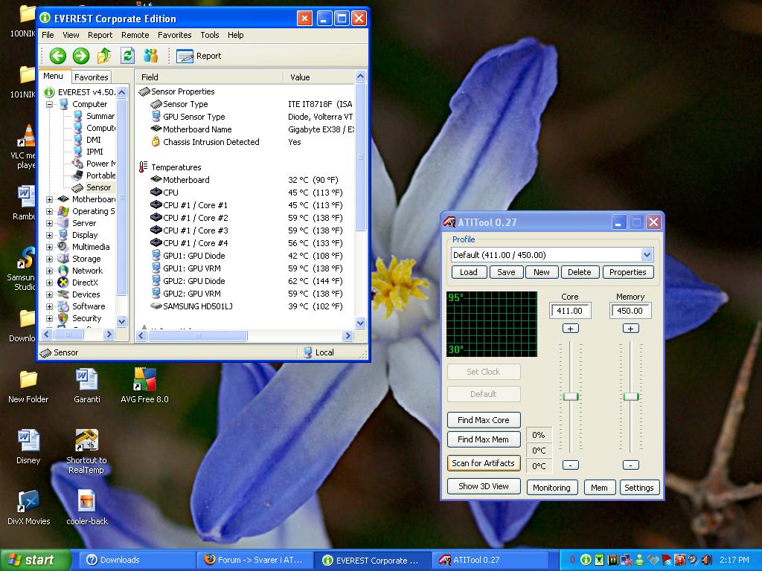This screenshot has width=762, height=571.
Task: Click the Save profile button in ATITool
Action: [x=506, y=272]
